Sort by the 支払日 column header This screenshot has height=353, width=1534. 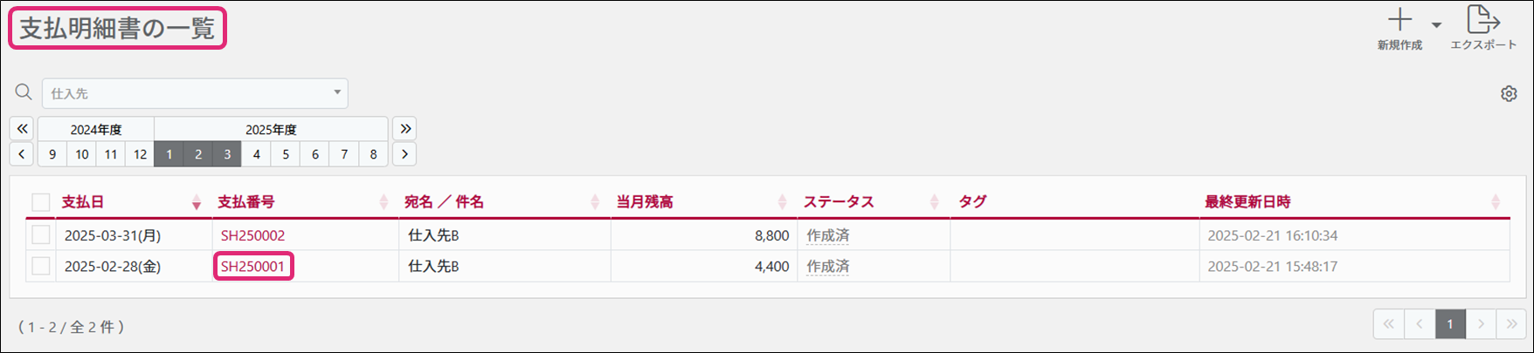pos(83,202)
